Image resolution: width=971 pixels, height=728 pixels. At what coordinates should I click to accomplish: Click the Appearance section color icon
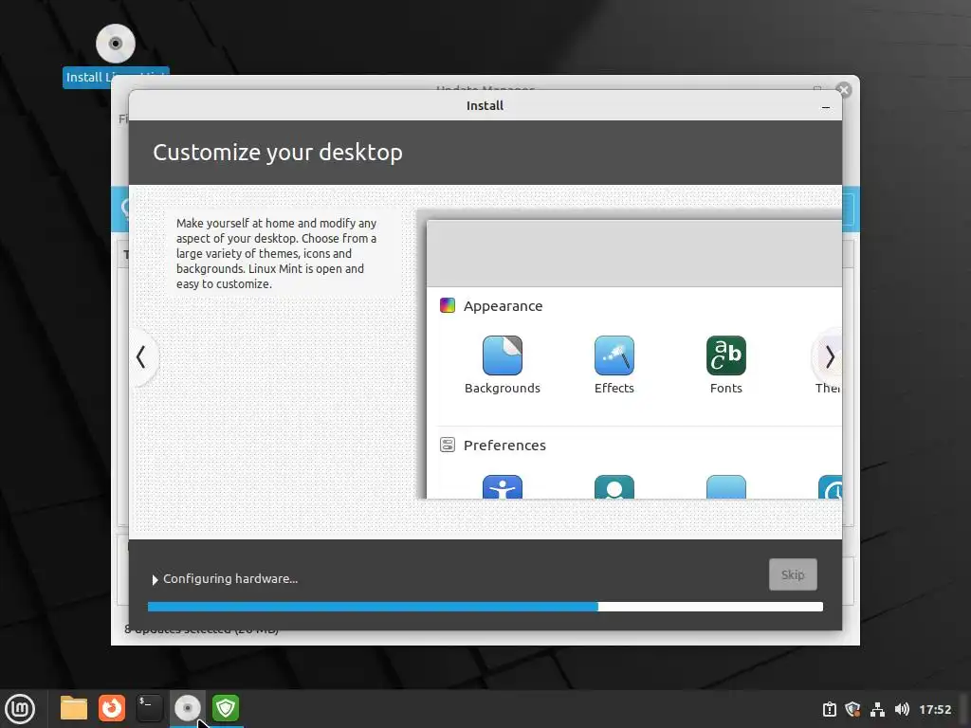pyautogui.click(x=448, y=305)
